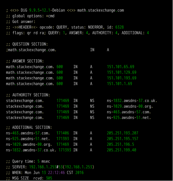Click the IP address 151.101.193.69
The image size is (173, 181).
(122, 78)
